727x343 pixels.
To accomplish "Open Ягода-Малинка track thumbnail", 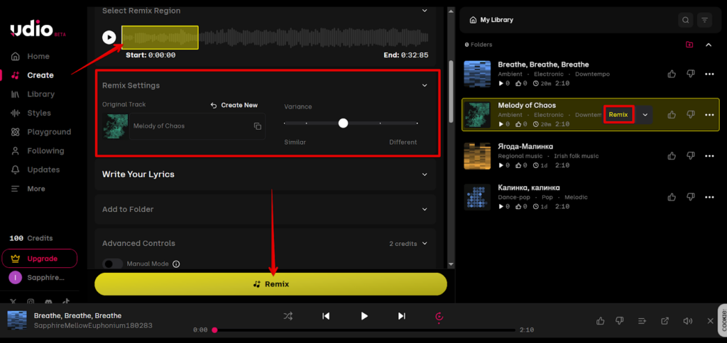I will (x=477, y=156).
